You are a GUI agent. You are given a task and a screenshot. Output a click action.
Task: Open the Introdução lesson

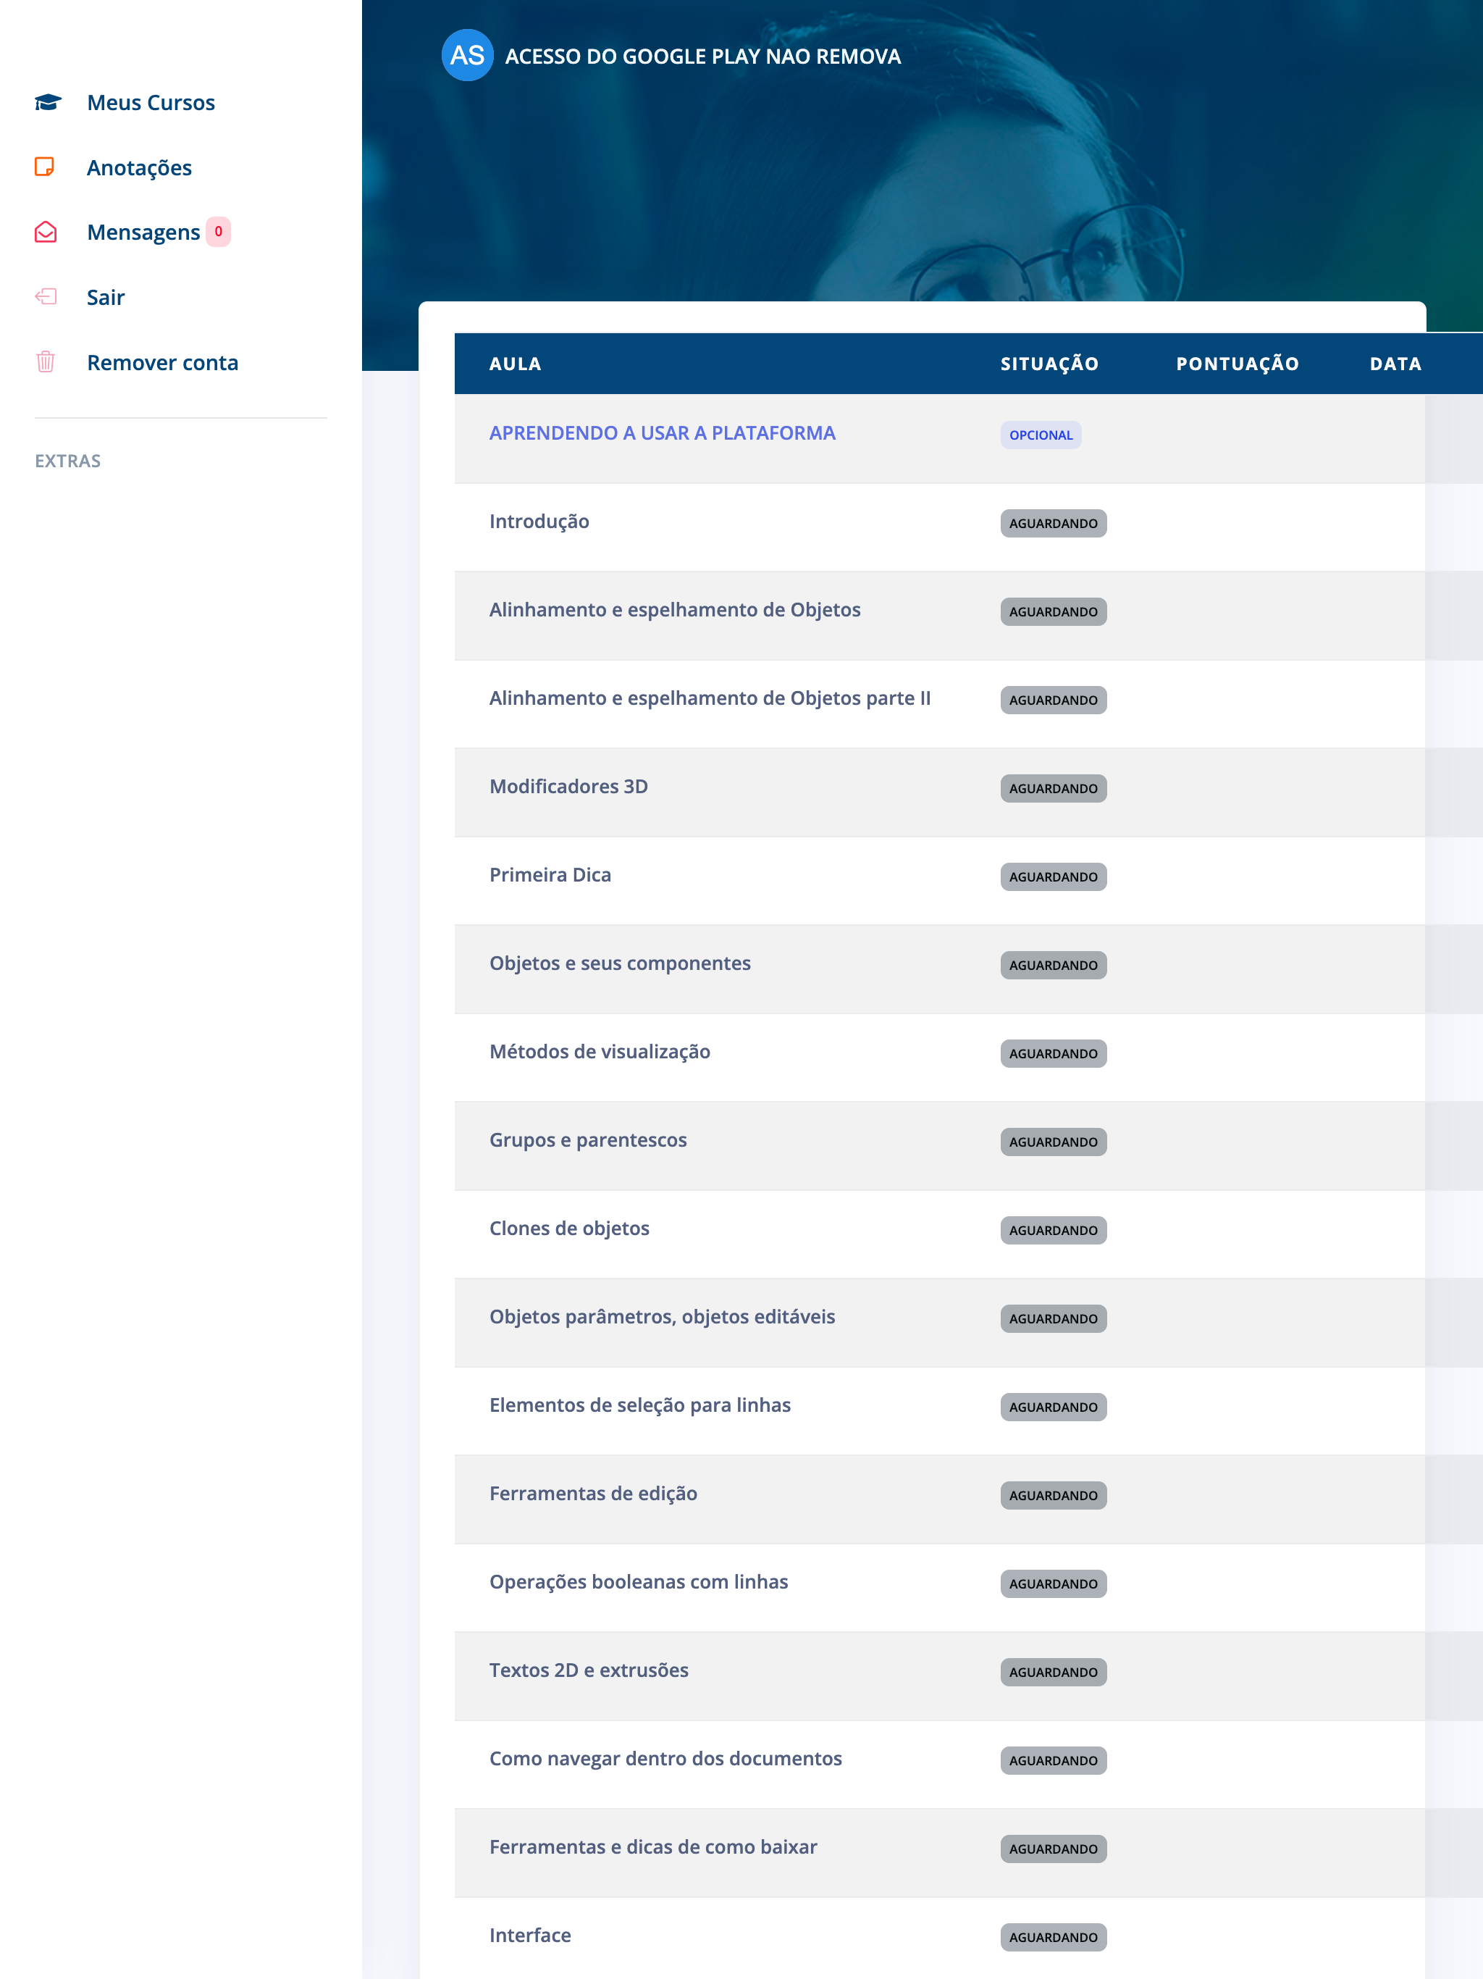pyautogui.click(x=539, y=522)
